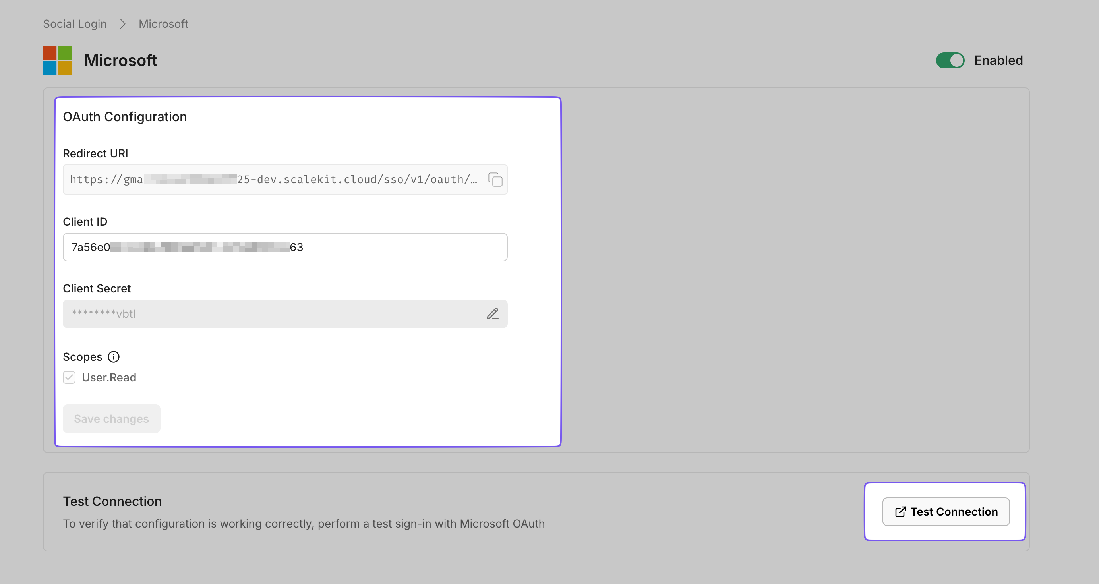Click the external link icon on Test Connection

pos(899,511)
